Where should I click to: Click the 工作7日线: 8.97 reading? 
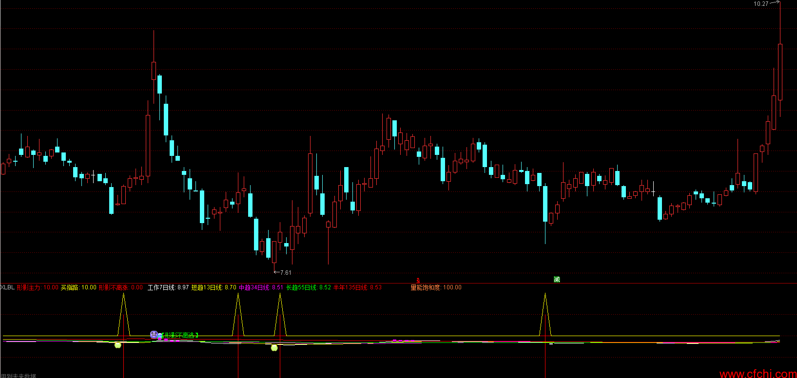(168, 287)
